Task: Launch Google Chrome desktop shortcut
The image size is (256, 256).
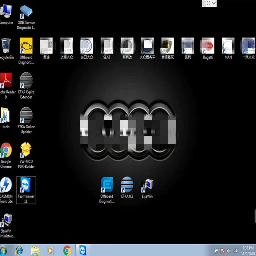Action: click(x=6, y=155)
